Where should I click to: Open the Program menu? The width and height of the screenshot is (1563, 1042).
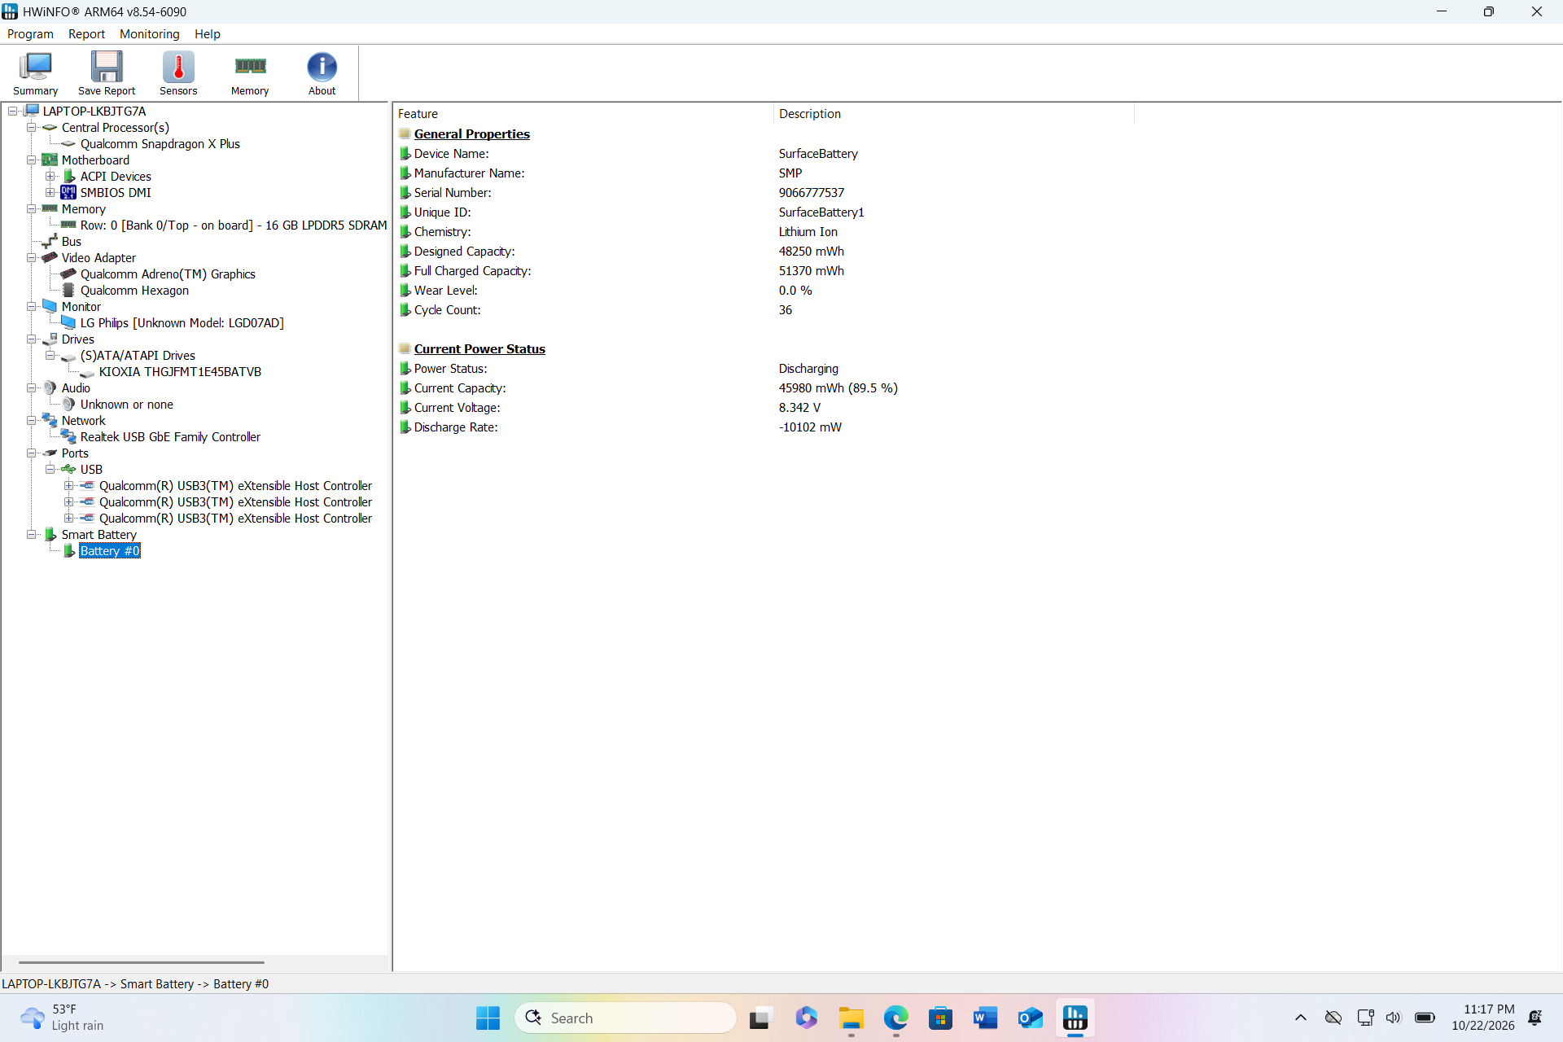30,34
